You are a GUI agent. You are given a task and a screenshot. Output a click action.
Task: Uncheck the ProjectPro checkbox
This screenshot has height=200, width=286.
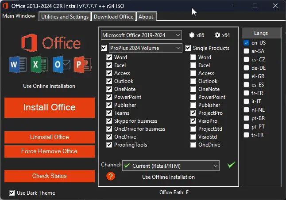coord(193,113)
